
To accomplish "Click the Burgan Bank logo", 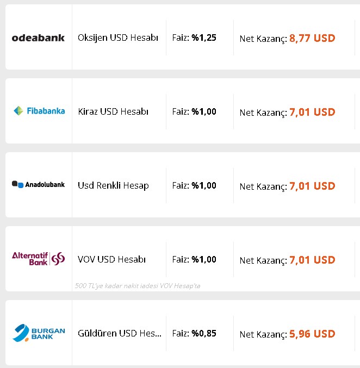I will click(39, 333).
